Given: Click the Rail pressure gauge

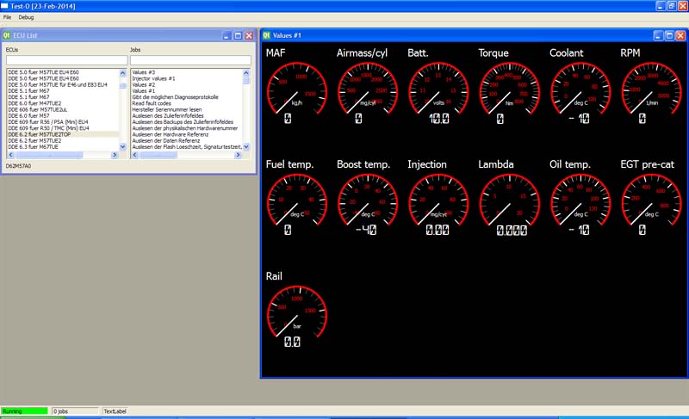Looking at the screenshot, I should pyautogui.click(x=296, y=315).
